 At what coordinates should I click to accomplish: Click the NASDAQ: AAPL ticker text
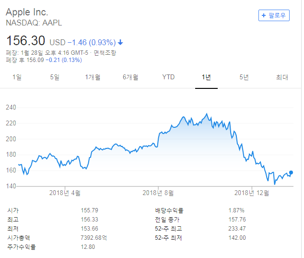34,23
